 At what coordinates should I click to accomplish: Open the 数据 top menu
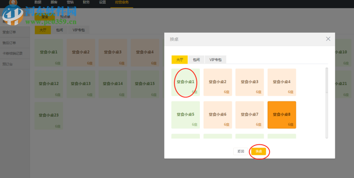pyautogui.click(x=38, y=3)
